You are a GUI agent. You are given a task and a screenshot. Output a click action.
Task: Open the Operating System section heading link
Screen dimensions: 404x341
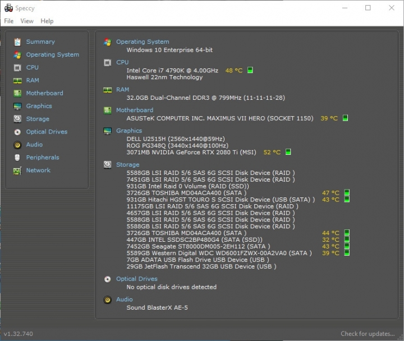[x=143, y=42]
